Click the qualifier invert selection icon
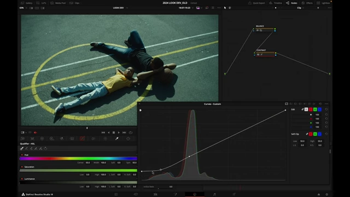The width and height of the screenshot is (350, 197). point(45,148)
